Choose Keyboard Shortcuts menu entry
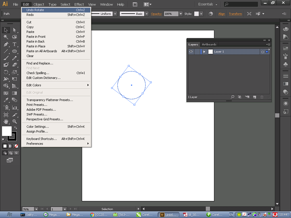This screenshot has width=291, height=218. [x=56, y=139]
